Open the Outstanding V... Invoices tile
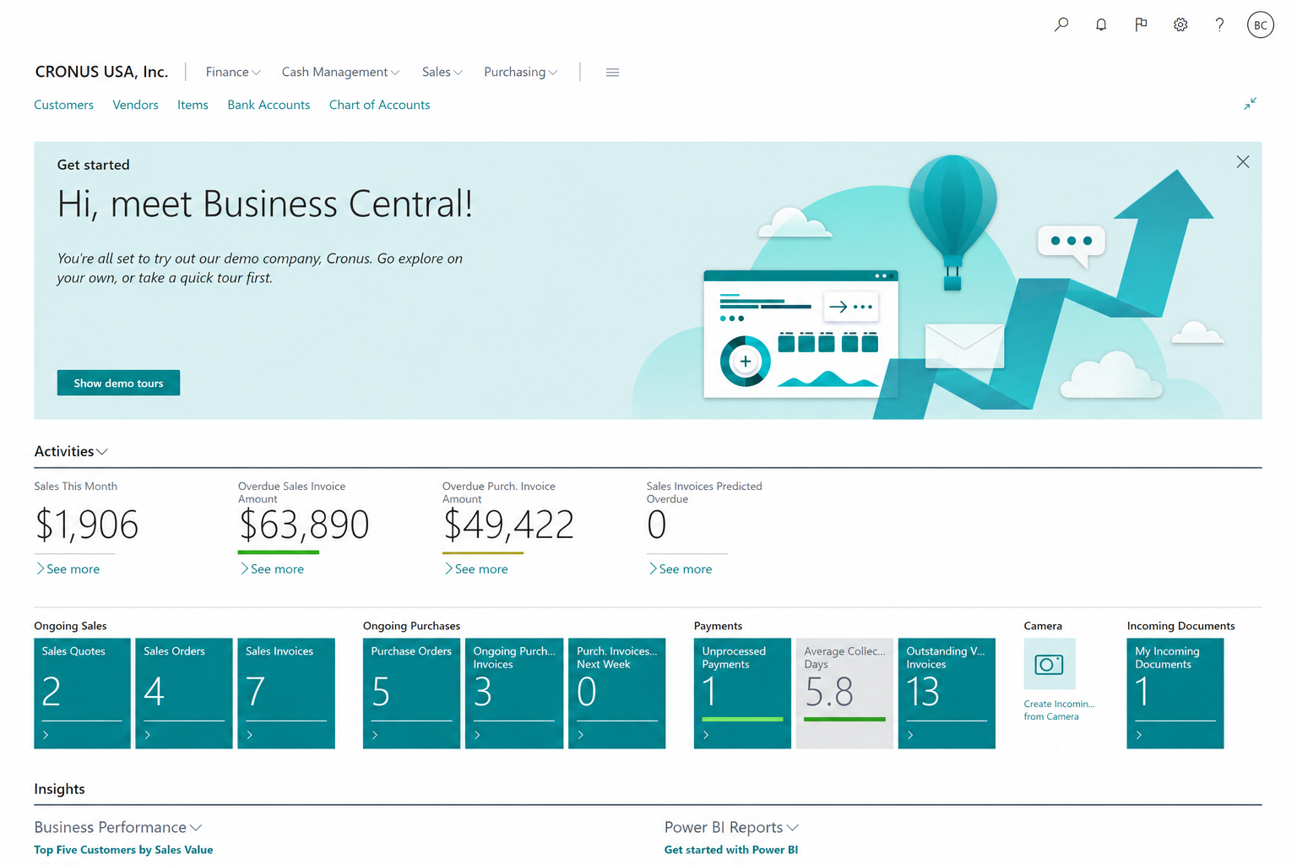The height and width of the screenshot is (865, 1297). click(947, 694)
